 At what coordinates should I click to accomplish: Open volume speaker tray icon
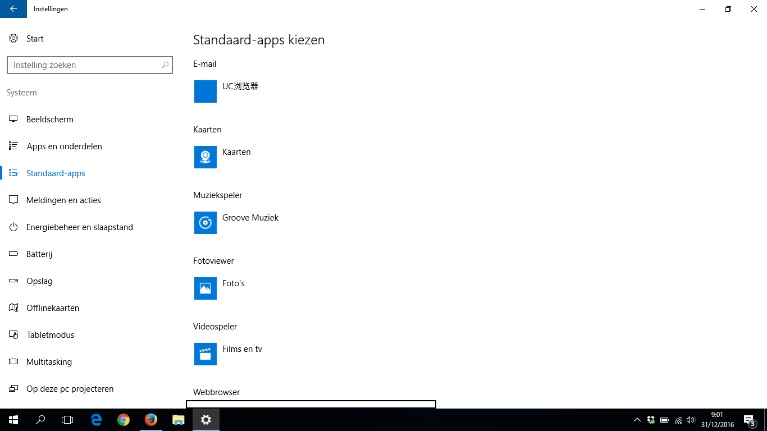[691, 420]
